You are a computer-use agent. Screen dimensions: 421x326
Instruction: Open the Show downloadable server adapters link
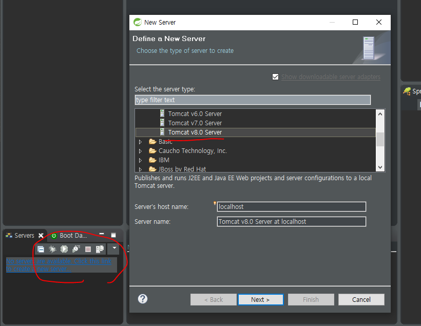click(331, 77)
